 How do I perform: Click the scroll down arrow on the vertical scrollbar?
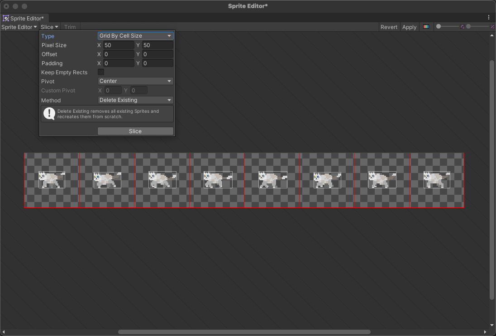coord(492,325)
